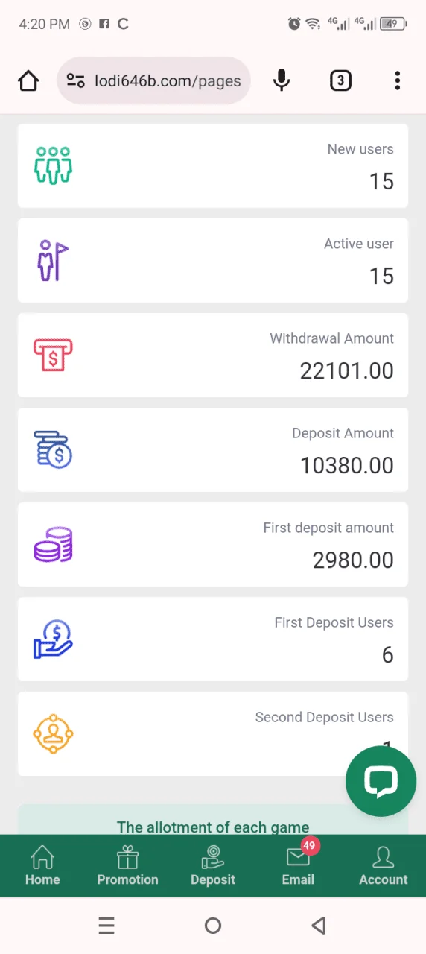Open the live chat support bubble
This screenshot has width=426, height=954.
tap(381, 781)
